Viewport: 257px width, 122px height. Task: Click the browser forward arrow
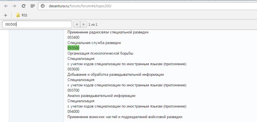point(14,6)
